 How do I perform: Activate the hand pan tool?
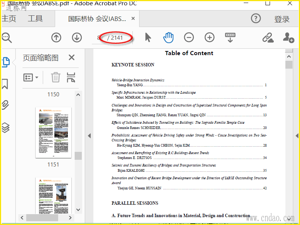(x=168, y=37)
